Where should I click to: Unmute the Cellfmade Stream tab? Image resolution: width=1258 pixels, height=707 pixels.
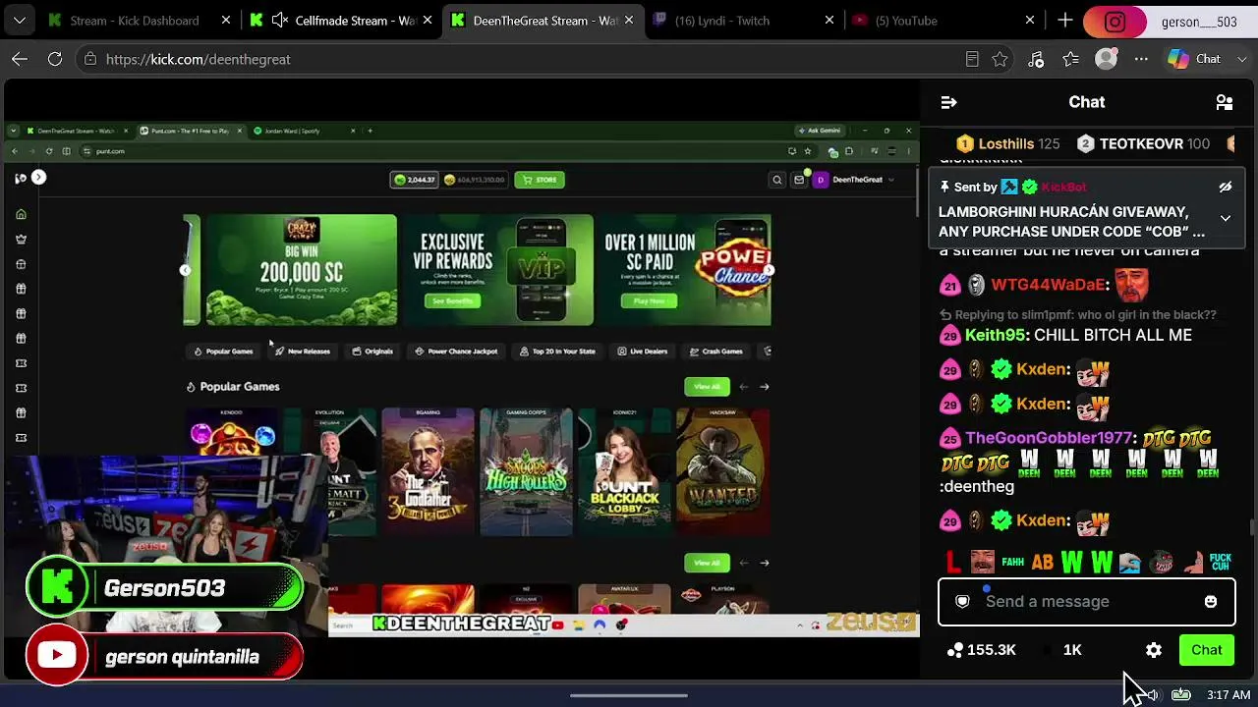point(280,21)
